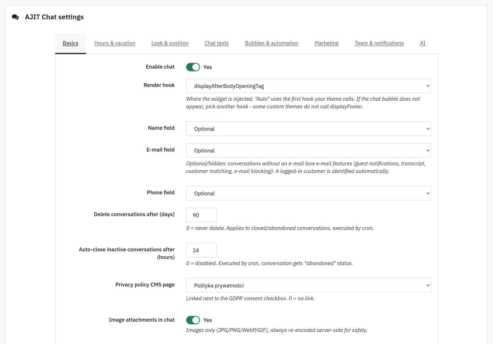Click the Name field label
The width and height of the screenshot is (493, 344).
(x=161, y=128)
